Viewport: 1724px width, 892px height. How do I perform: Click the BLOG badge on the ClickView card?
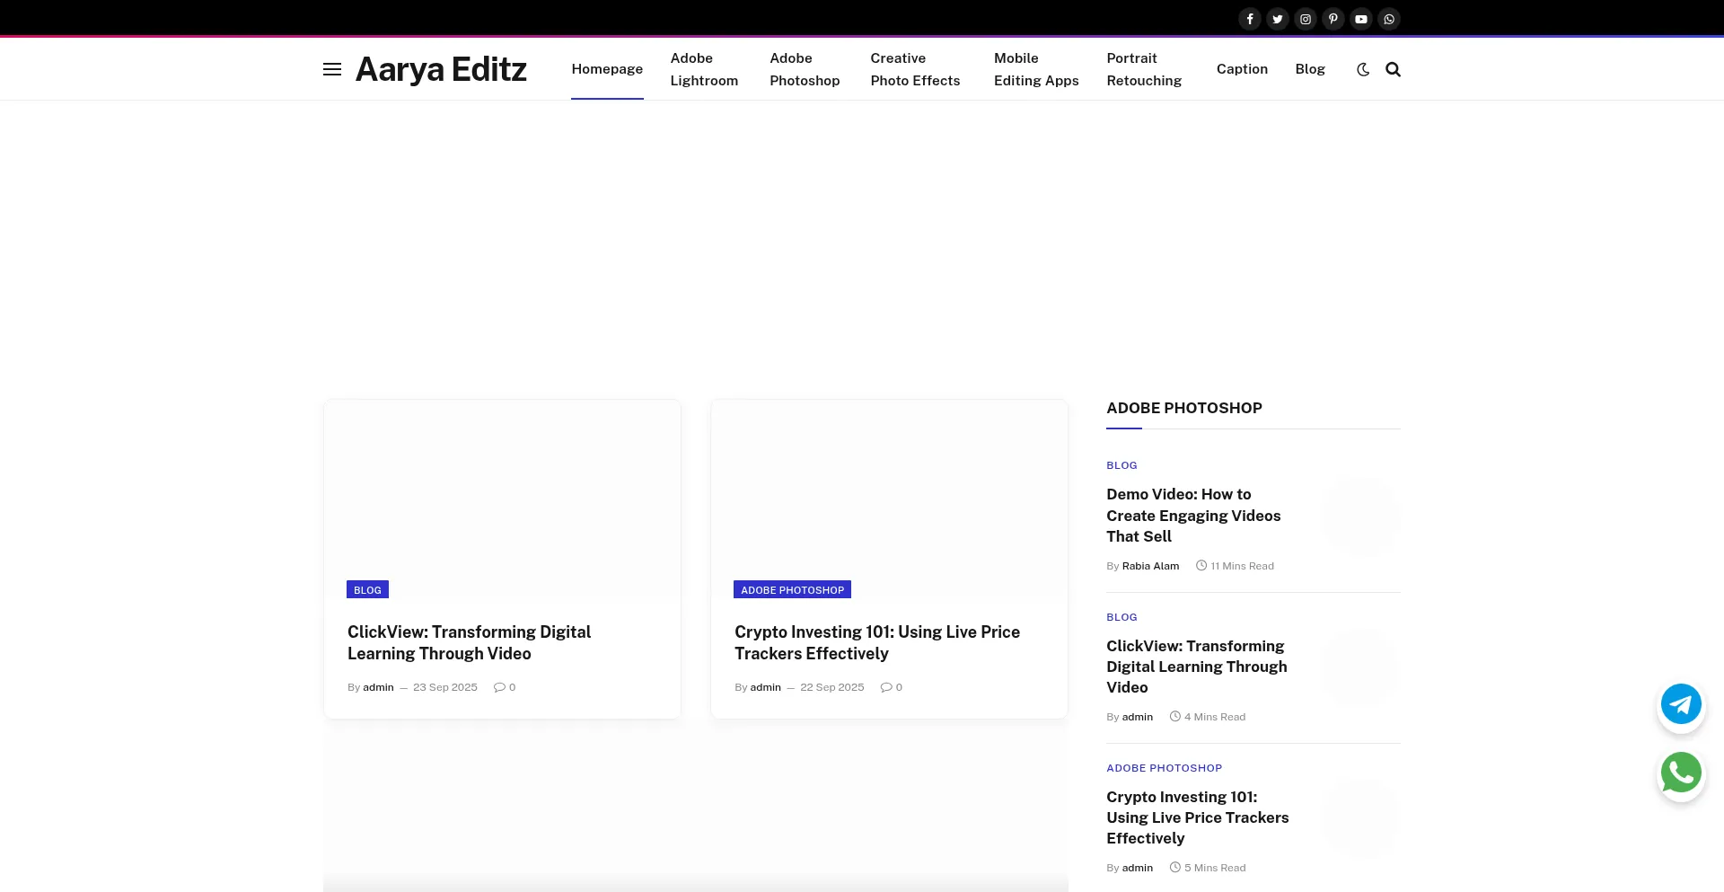pos(367,590)
